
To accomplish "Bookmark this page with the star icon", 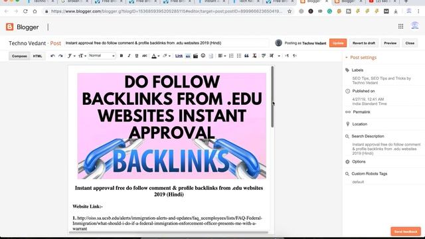I will pos(290,11).
